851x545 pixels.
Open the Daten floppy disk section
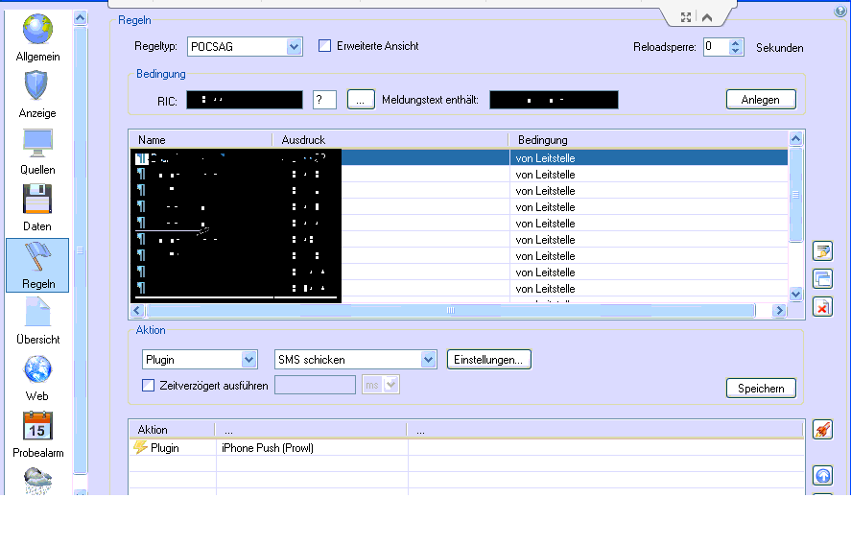coord(36,208)
